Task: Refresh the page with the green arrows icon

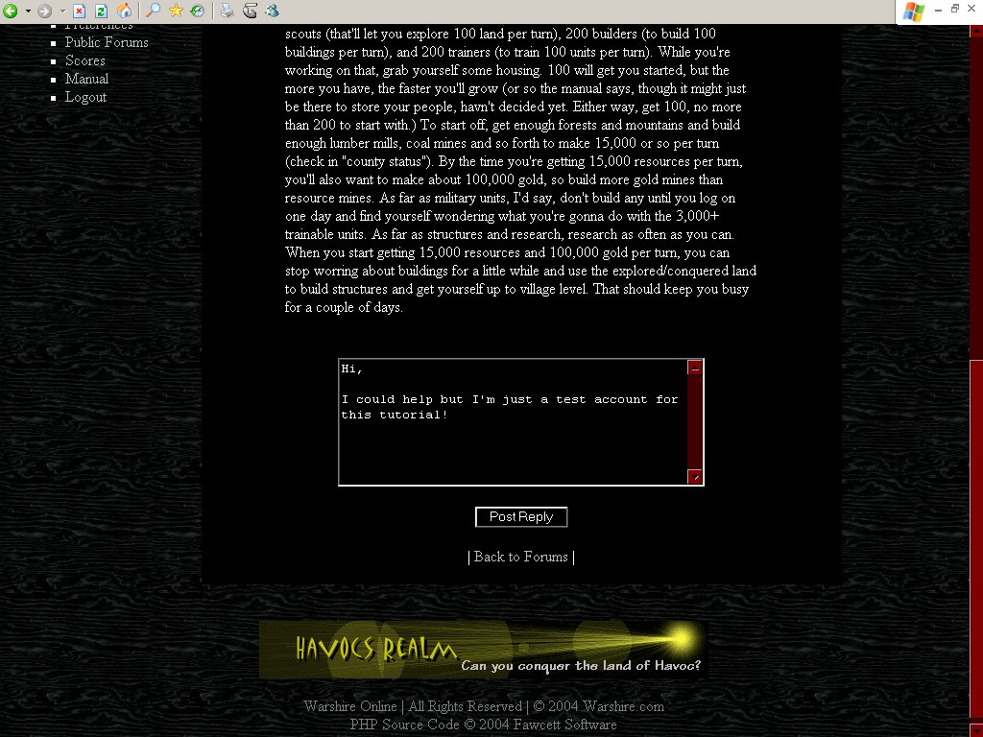Action: [x=101, y=11]
